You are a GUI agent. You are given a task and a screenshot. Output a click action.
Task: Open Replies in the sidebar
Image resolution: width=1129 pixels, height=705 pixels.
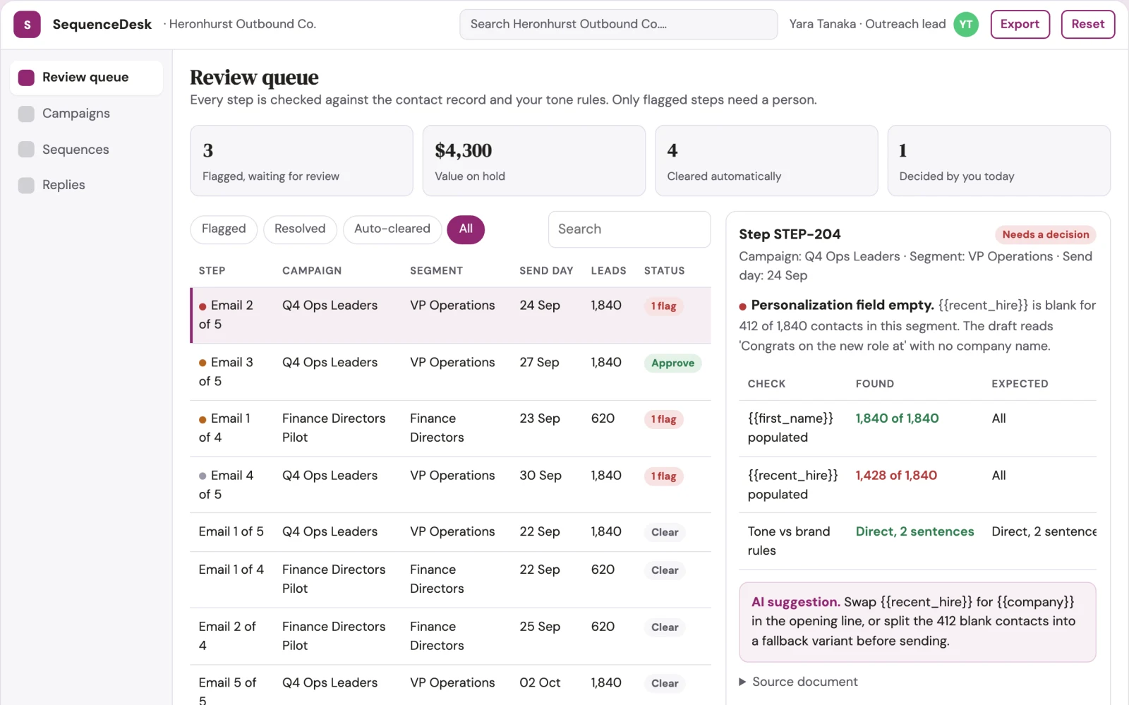[86, 185]
